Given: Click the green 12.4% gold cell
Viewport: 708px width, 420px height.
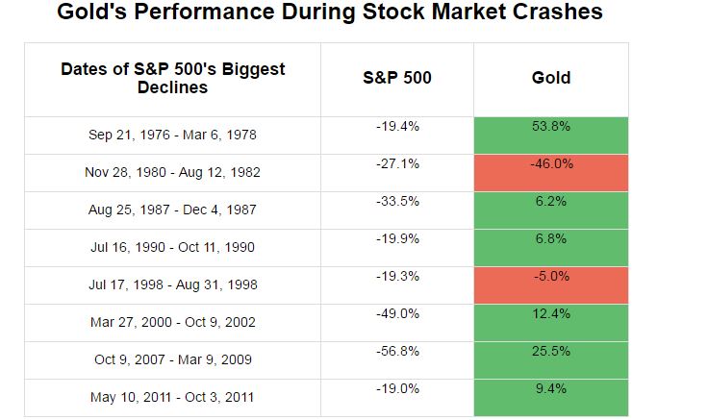Looking at the screenshot, I should click(551, 322).
